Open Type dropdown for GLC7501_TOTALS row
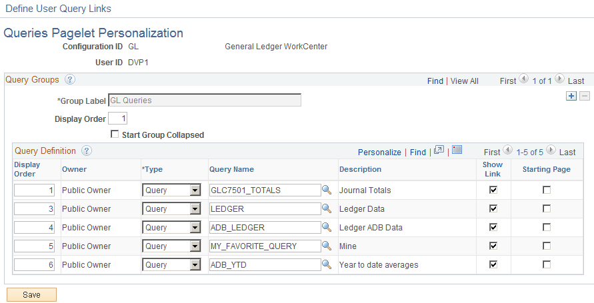Viewport: 594px width, 303px height. (171, 190)
